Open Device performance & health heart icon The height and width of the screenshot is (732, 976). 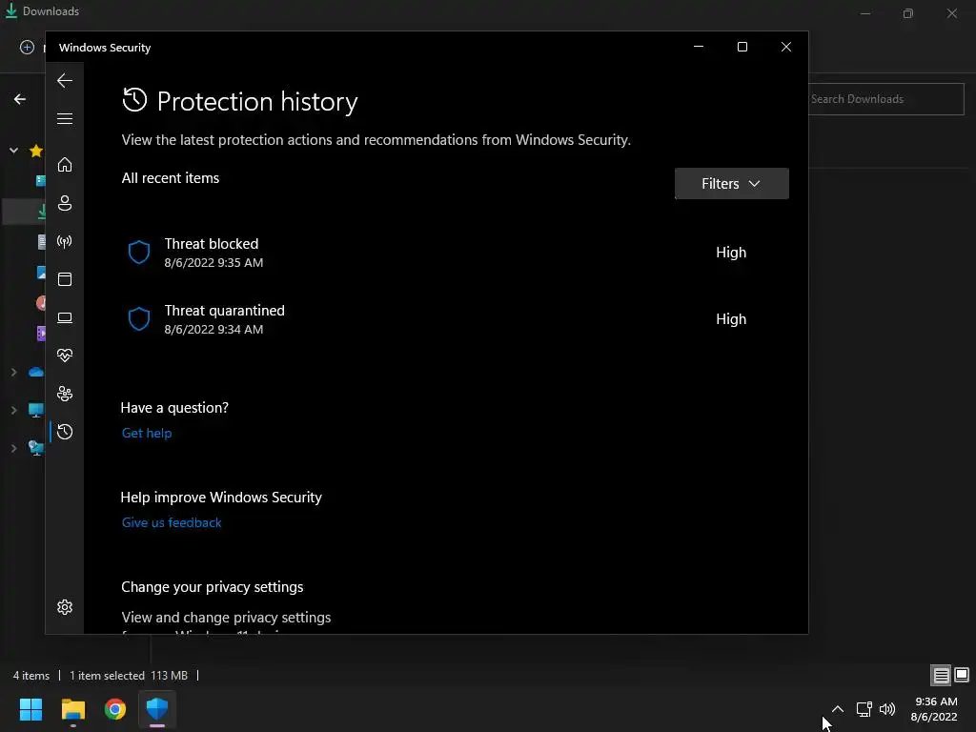point(65,356)
